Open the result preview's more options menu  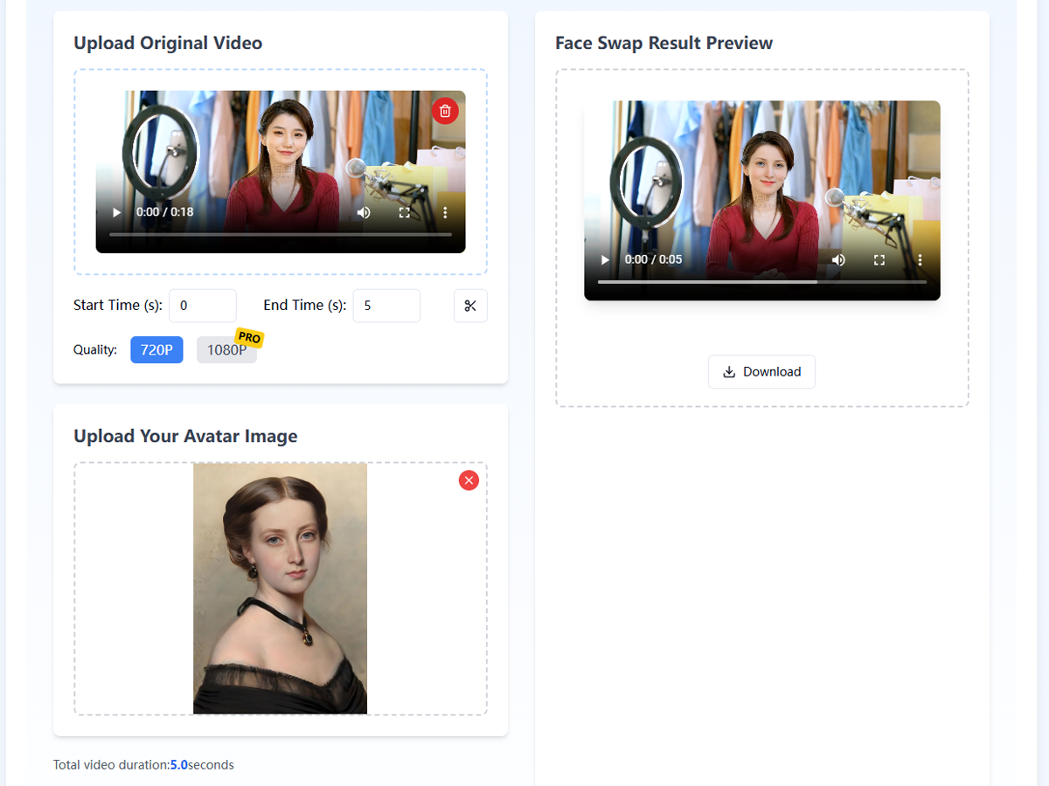coord(920,259)
